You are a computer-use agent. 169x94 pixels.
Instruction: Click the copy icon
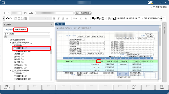pyautogui.click(x=22, y=19)
